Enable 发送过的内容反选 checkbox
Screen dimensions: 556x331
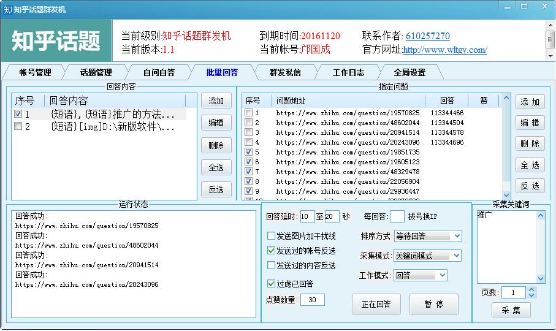click(272, 265)
